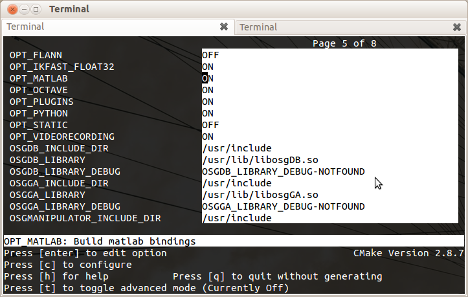The image size is (468, 297).
Task: Click the OSGGA_LIBRARY path /usr/lib/libosgGA.so
Action: click(x=260, y=195)
